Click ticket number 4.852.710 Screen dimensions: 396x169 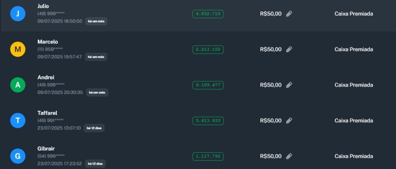point(208,14)
